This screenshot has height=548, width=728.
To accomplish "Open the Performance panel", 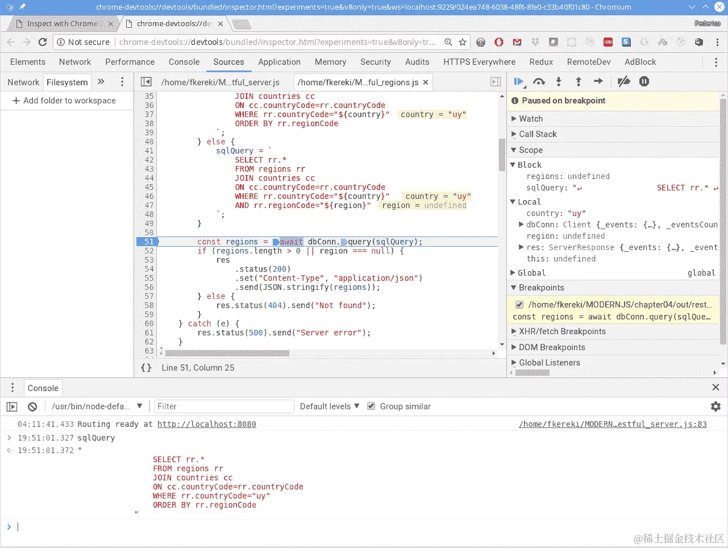I will 130,62.
